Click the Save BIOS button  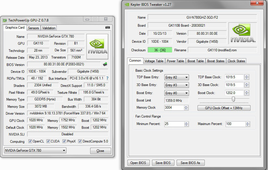pyautogui.click(x=163, y=163)
